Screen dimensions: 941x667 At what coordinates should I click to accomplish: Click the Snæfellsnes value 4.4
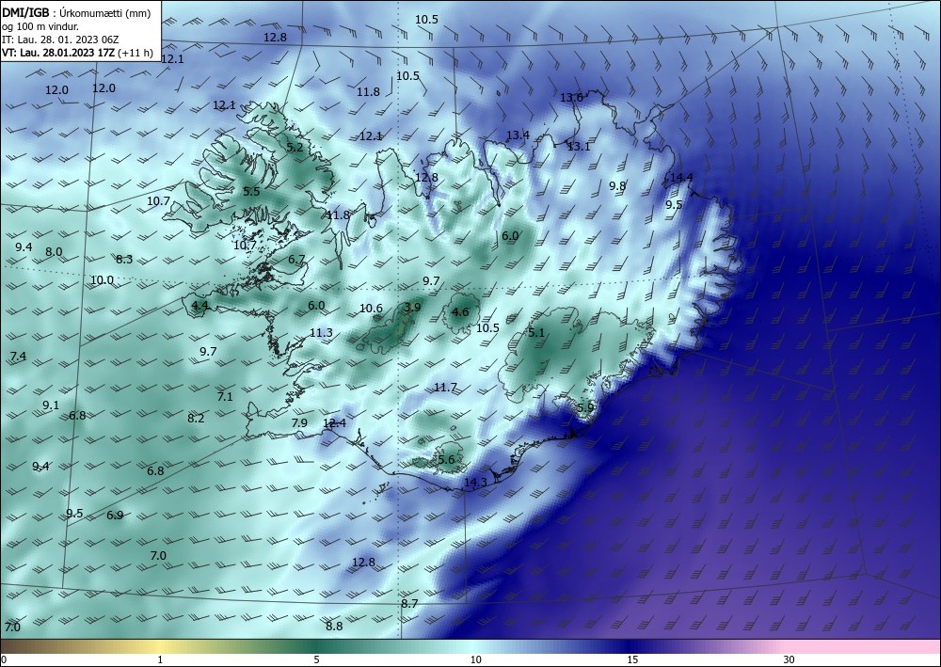199,306
